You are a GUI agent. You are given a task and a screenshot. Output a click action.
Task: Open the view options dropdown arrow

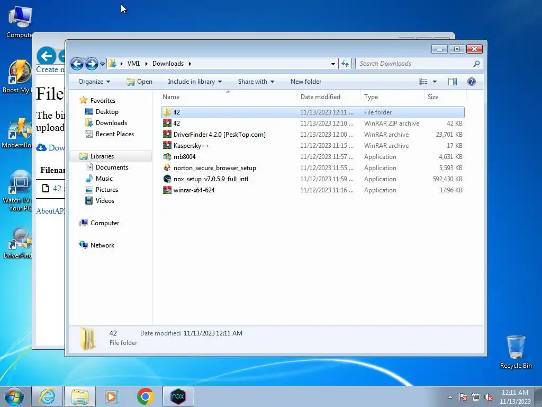[435, 82]
